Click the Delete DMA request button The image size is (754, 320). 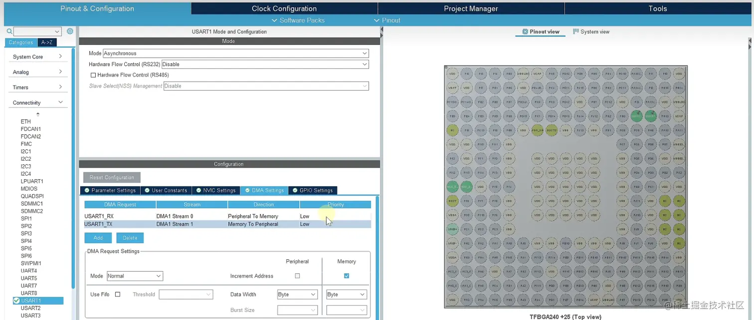point(130,238)
